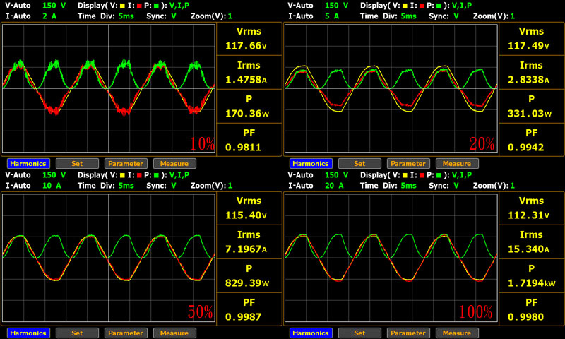Click Measure in the 2 A range panel
Image resolution: width=565 pixels, height=339 pixels.
pos(174,164)
